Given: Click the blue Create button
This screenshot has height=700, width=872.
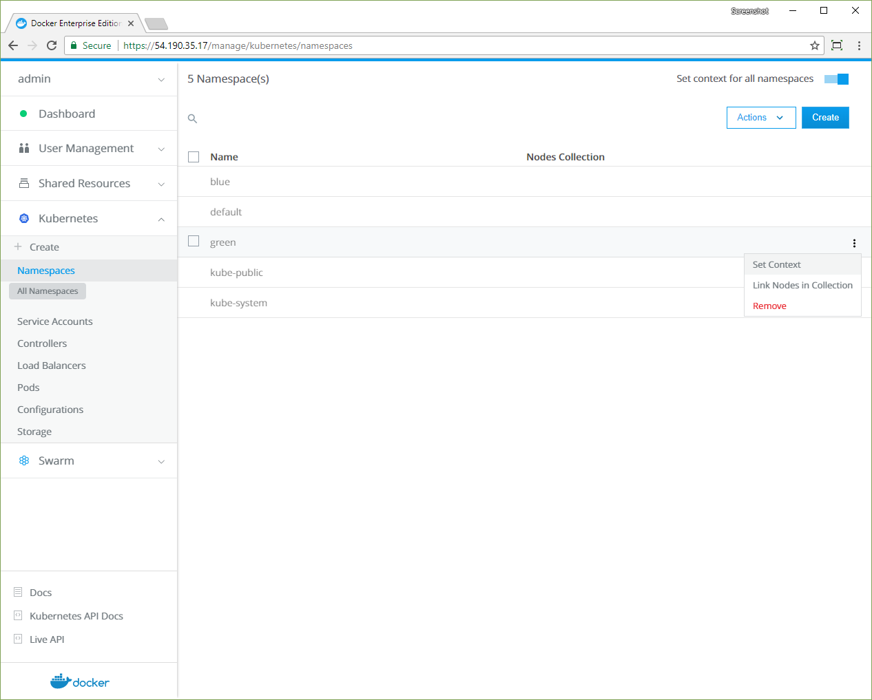Looking at the screenshot, I should (825, 118).
